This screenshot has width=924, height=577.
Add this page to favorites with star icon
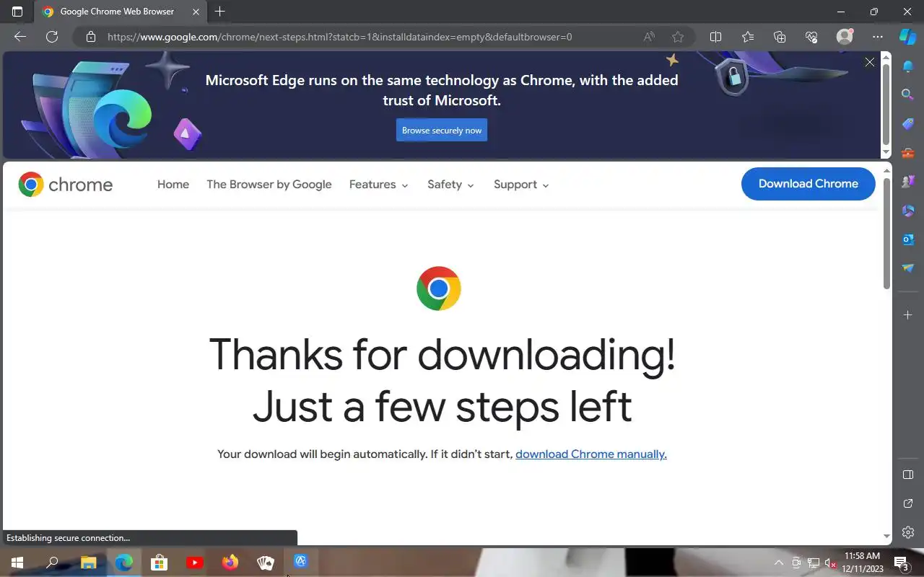point(677,37)
